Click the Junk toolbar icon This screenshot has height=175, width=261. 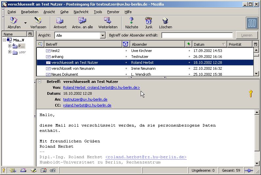149,21
